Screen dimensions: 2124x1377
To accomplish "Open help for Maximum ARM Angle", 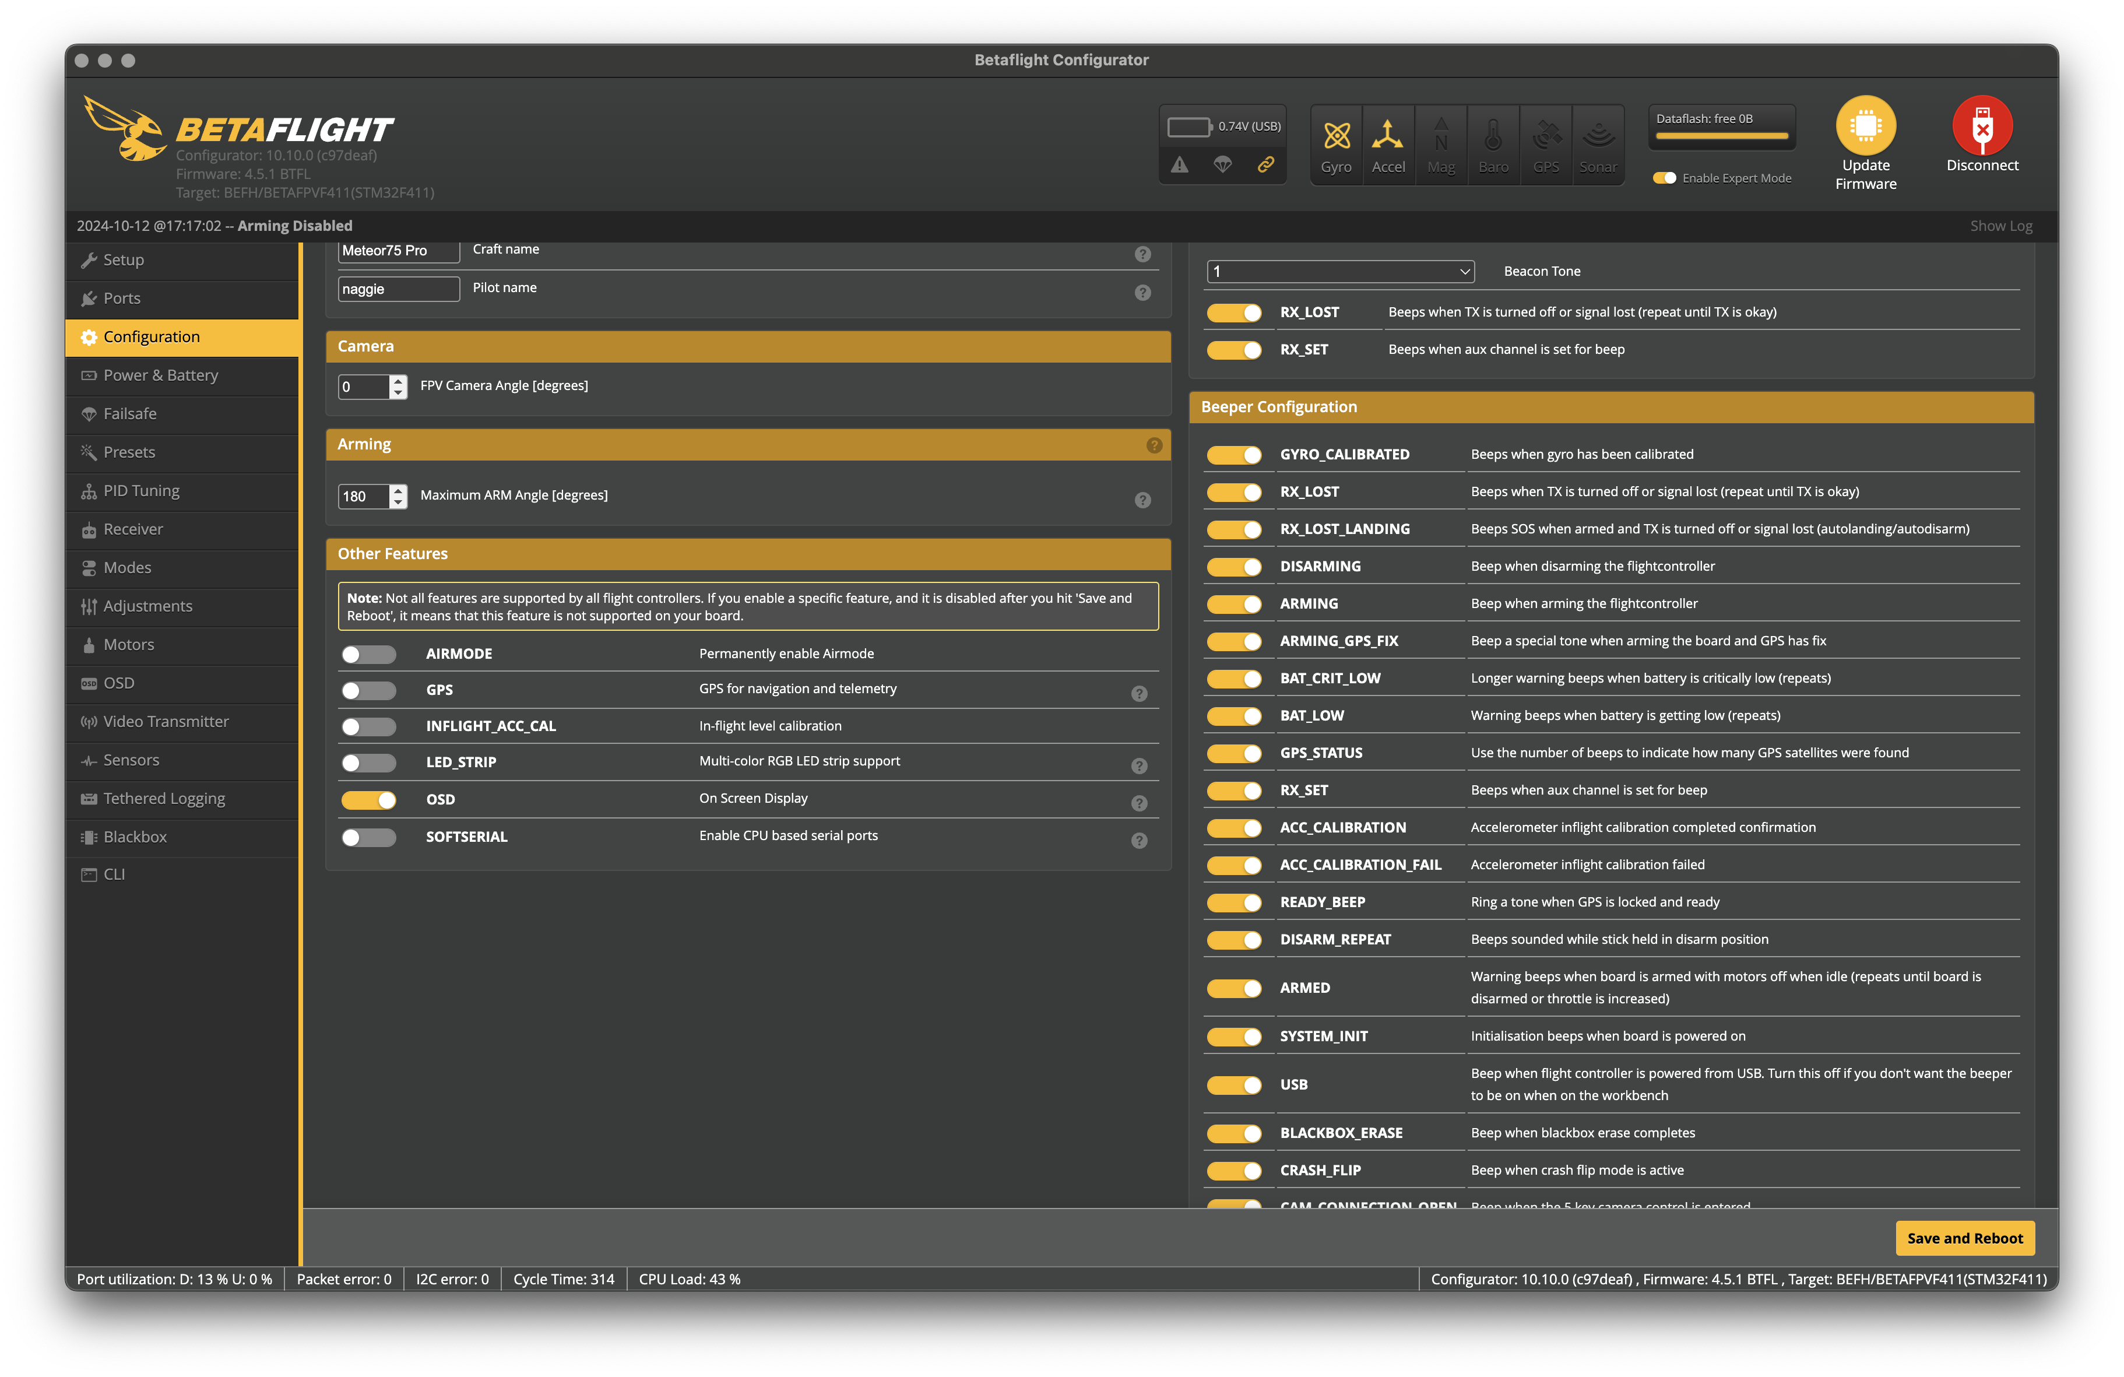I will point(1142,500).
